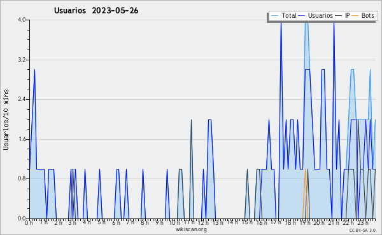Click the '20 h' x-axis label
The height and width of the screenshot is (235, 382).
click(x=319, y=222)
